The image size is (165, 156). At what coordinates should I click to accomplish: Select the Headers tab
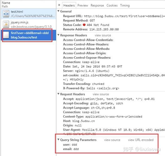[69, 5]
